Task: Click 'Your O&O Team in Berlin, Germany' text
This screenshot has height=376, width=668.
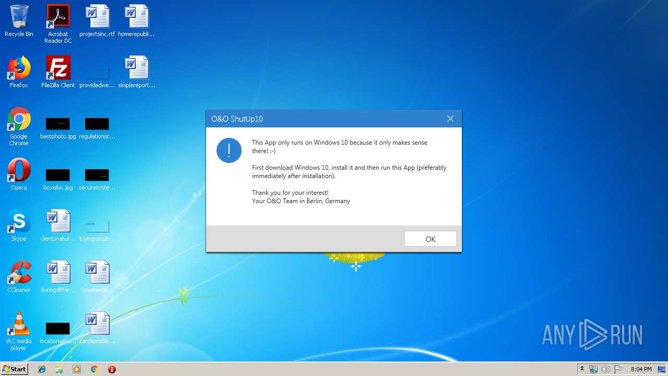Action: [x=301, y=201]
